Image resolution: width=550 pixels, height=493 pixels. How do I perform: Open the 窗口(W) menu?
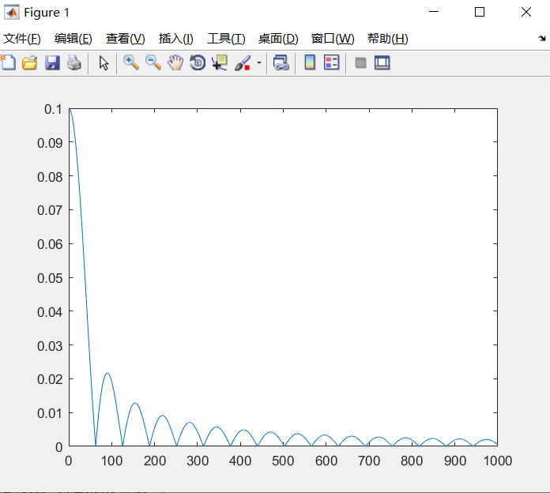pyautogui.click(x=333, y=39)
